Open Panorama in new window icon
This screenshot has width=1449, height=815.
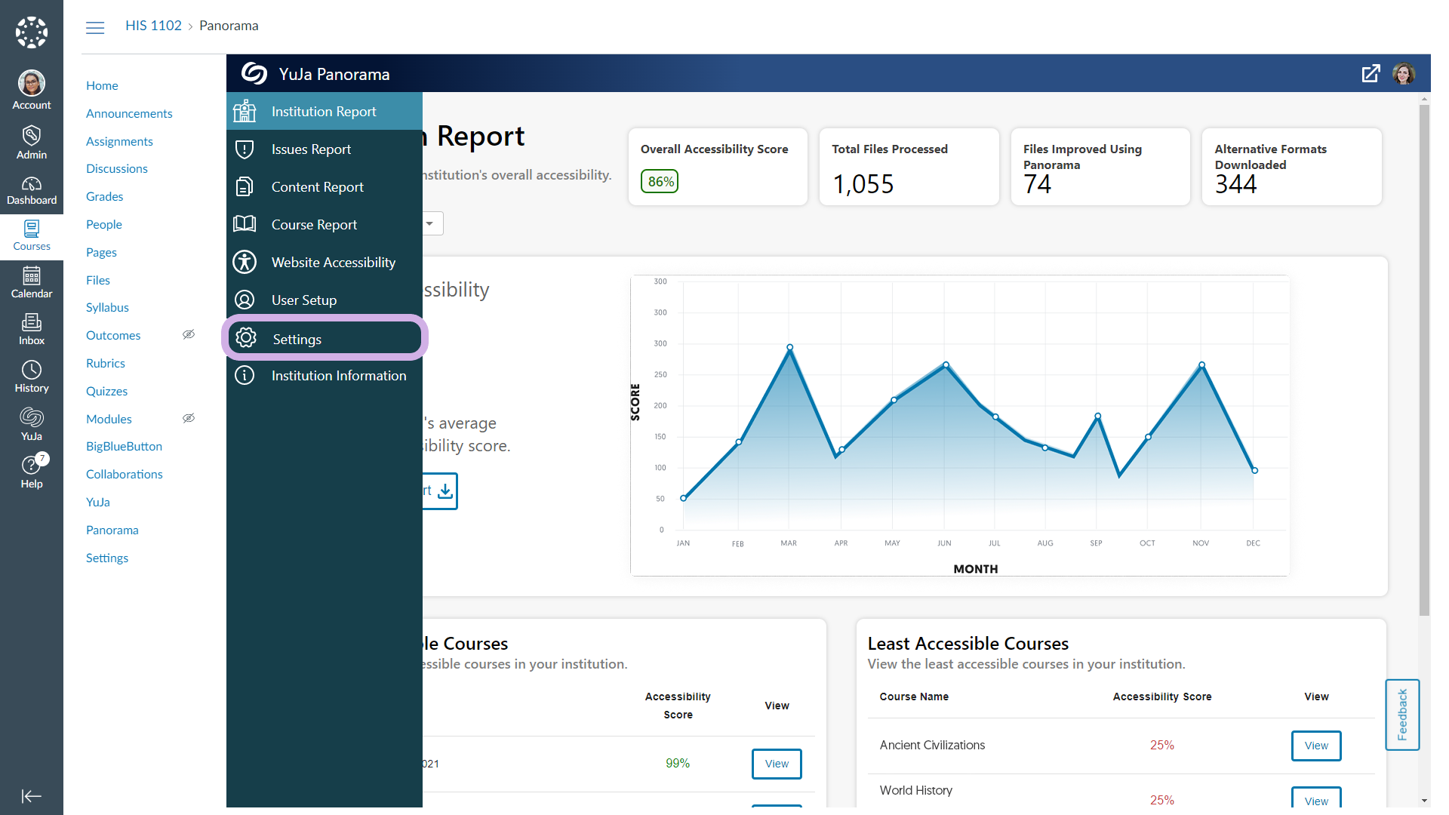click(1371, 74)
